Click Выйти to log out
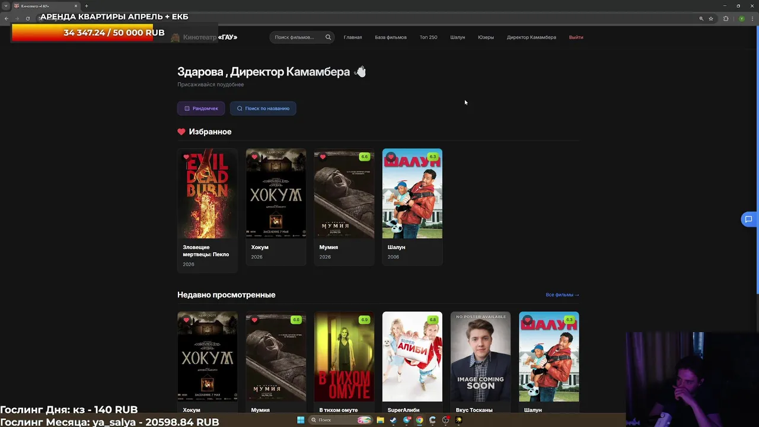The width and height of the screenshot is (759, 427). 576,37
